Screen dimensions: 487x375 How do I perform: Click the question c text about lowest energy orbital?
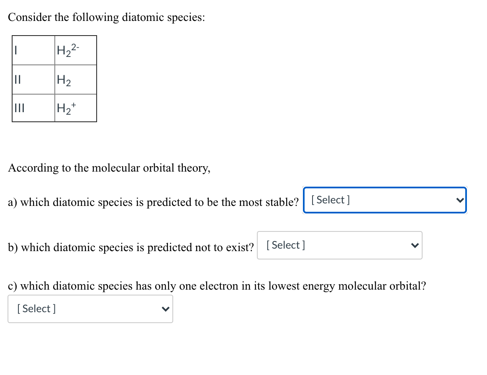pyautogui.click(x=217, y=286)
